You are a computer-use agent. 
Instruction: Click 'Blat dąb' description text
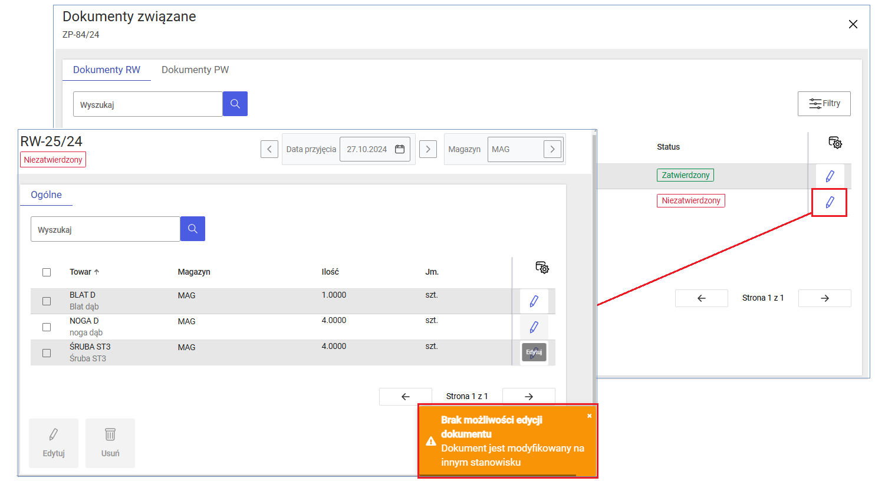click(84, 307)
